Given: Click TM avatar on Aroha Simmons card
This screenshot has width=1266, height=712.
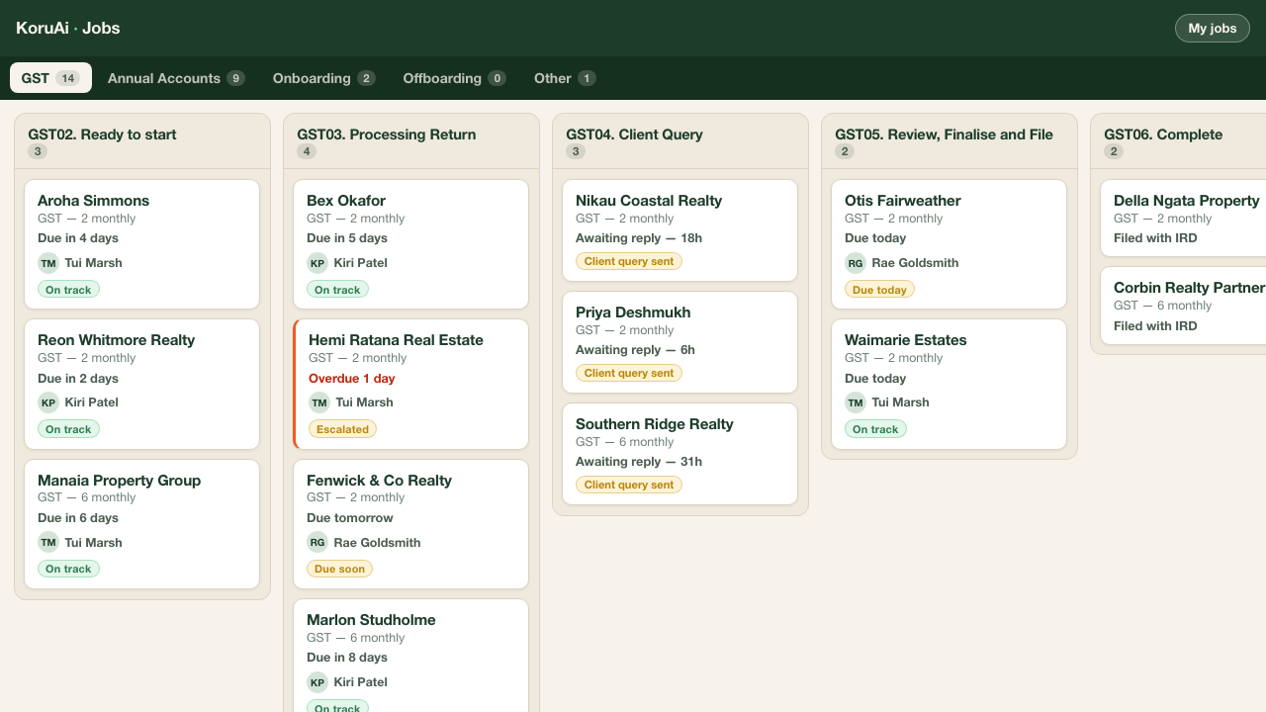Looking at the screenshot, I should point(48,263).
